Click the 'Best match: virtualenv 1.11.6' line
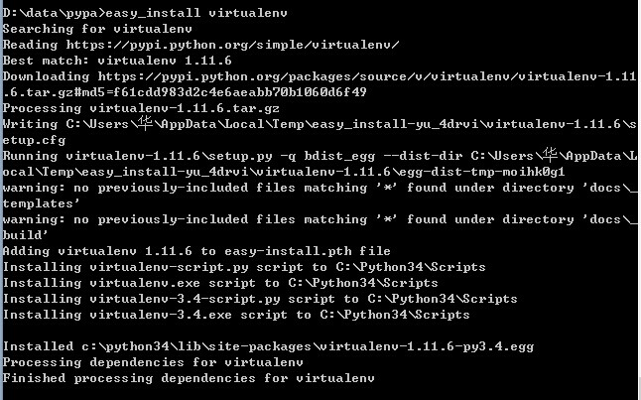 [117, 61]
